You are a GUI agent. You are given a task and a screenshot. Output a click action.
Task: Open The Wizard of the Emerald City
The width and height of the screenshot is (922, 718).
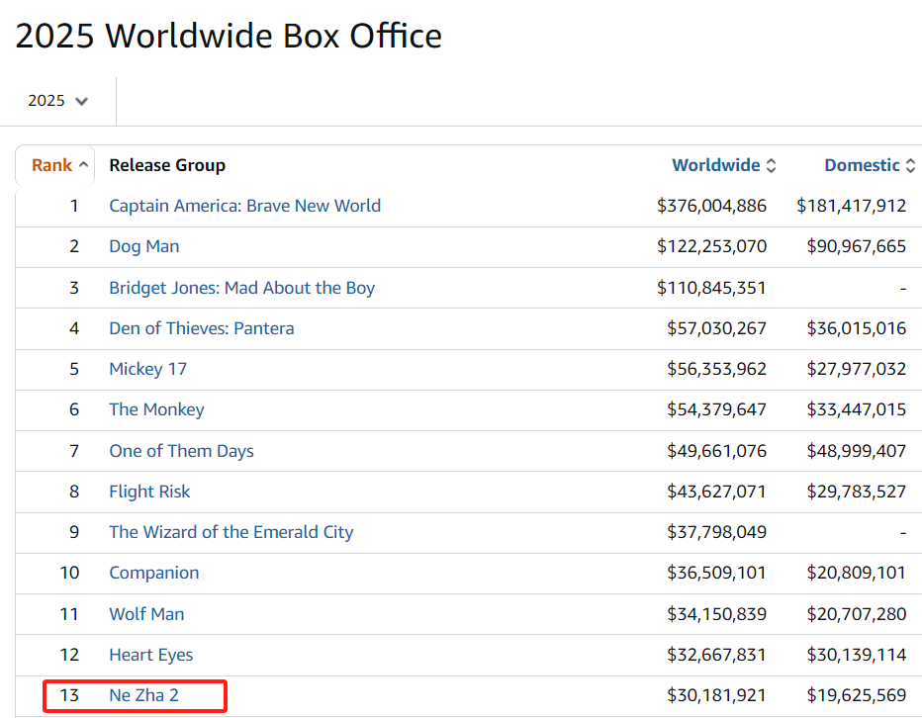(x=231, y=532)
